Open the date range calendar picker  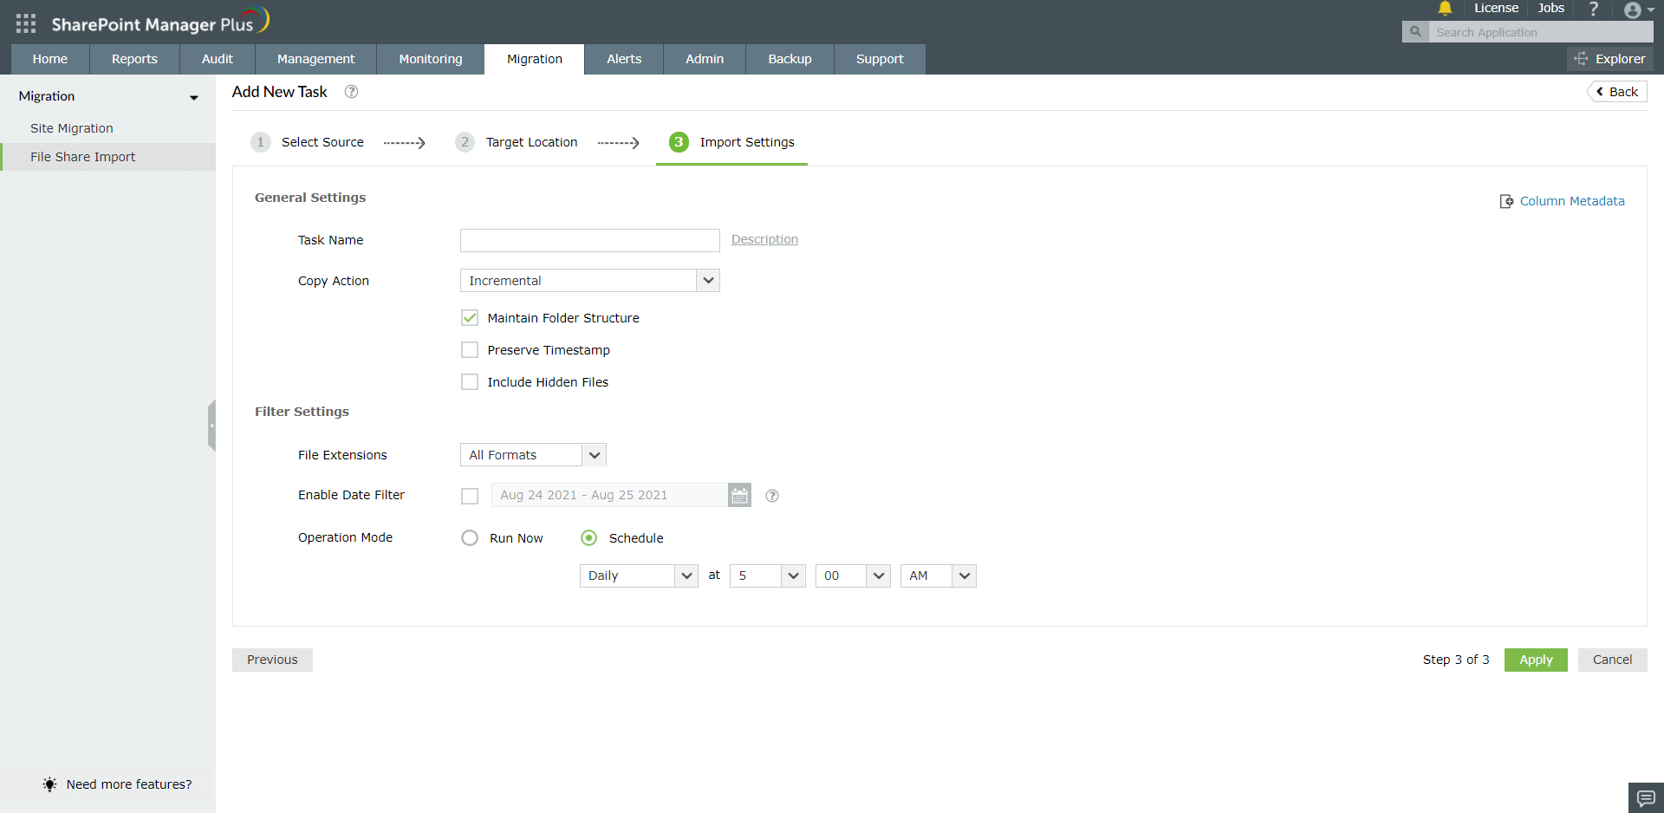pos(739,495)
